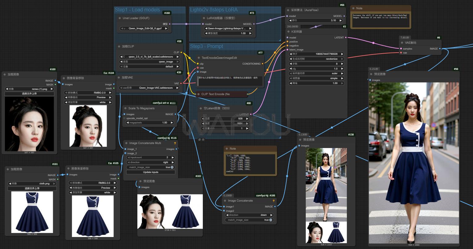Click LATENT output socket on K采样器

click(346, 38)
